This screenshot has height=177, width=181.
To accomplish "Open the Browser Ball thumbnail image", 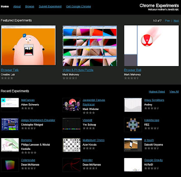I will point(151,46).
